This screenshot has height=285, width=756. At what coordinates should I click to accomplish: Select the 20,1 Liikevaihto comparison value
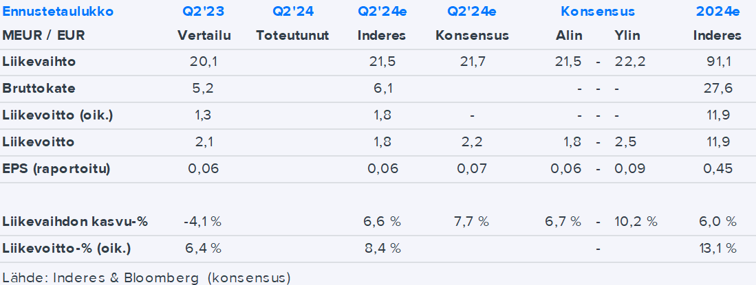[204, 62]
